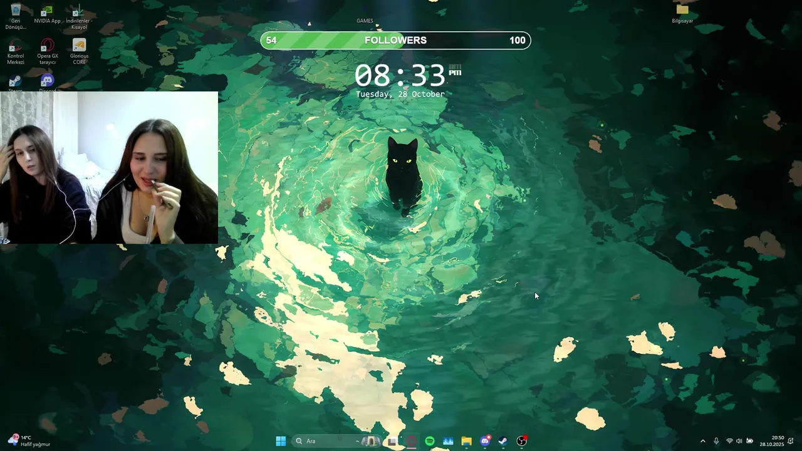Open Opera GX from the taskbar
This screenshot has height=451, width=802.
point(411,441)
